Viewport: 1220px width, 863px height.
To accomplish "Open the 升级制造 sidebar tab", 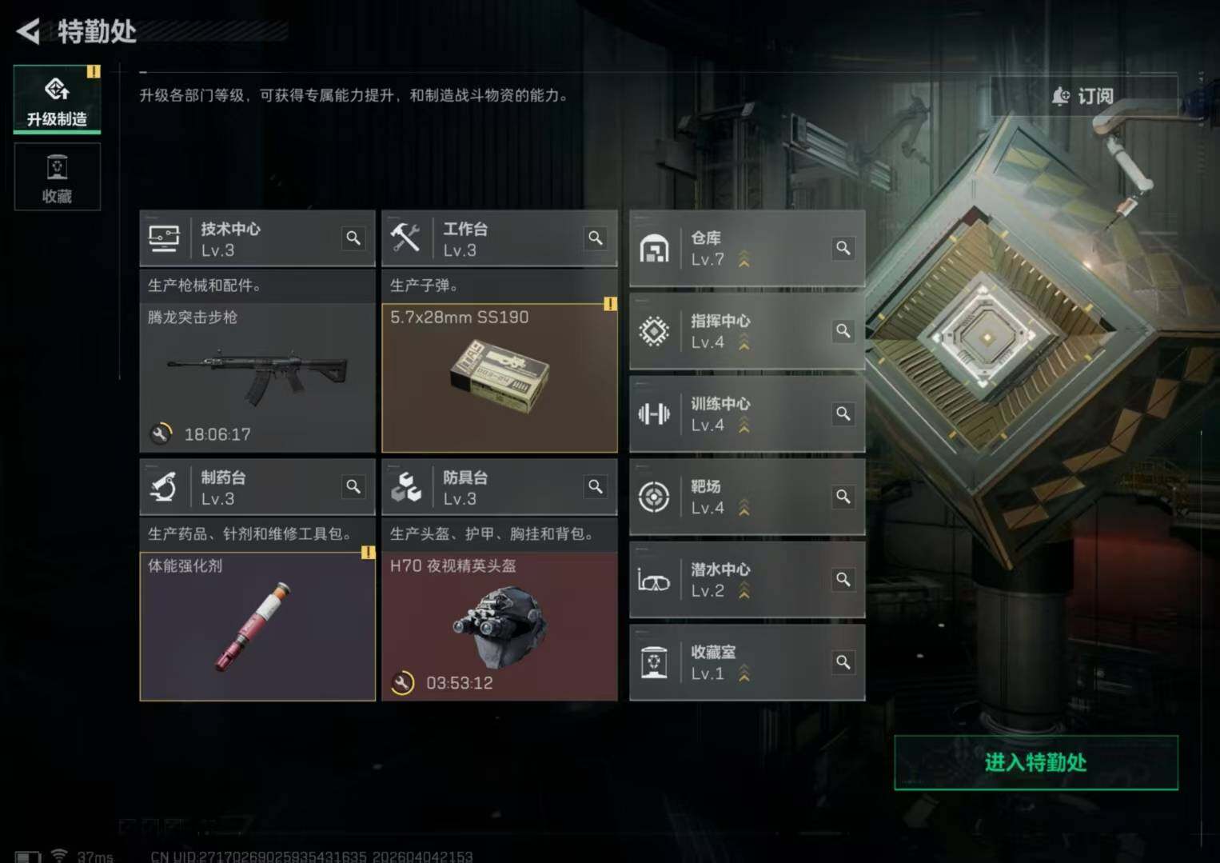I will 57,99.
